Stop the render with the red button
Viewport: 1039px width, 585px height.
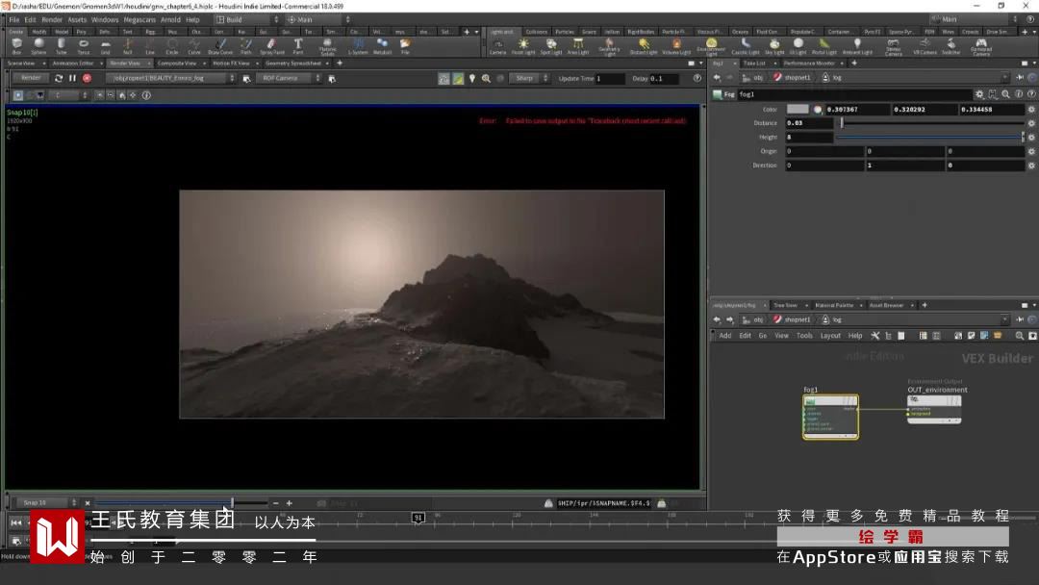point(87,78)
